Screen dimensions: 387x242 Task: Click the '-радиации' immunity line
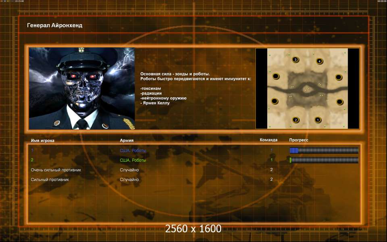coord(151,93)
